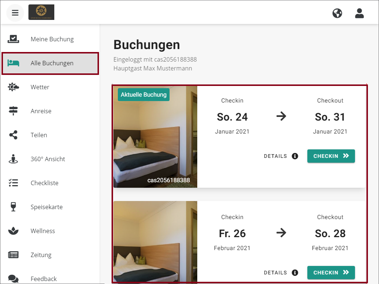Click 'Eingeloggt mit cas2056188388' text
The width and height of the screenshot is (379, 284).
coord(155,60)
